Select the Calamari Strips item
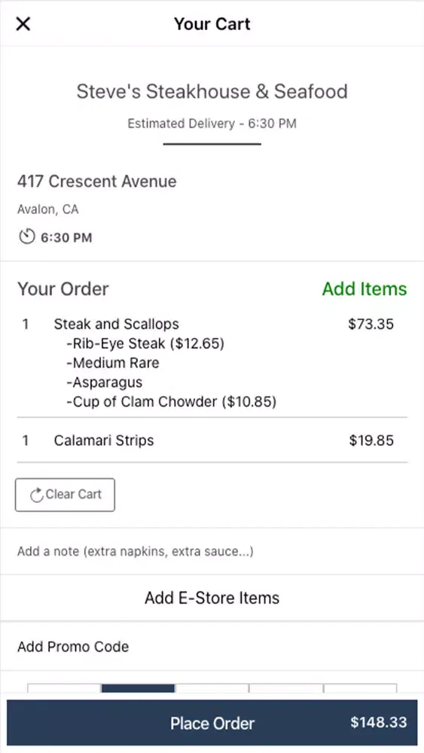This screenshot has width=424, height=753. click(104, 441)
